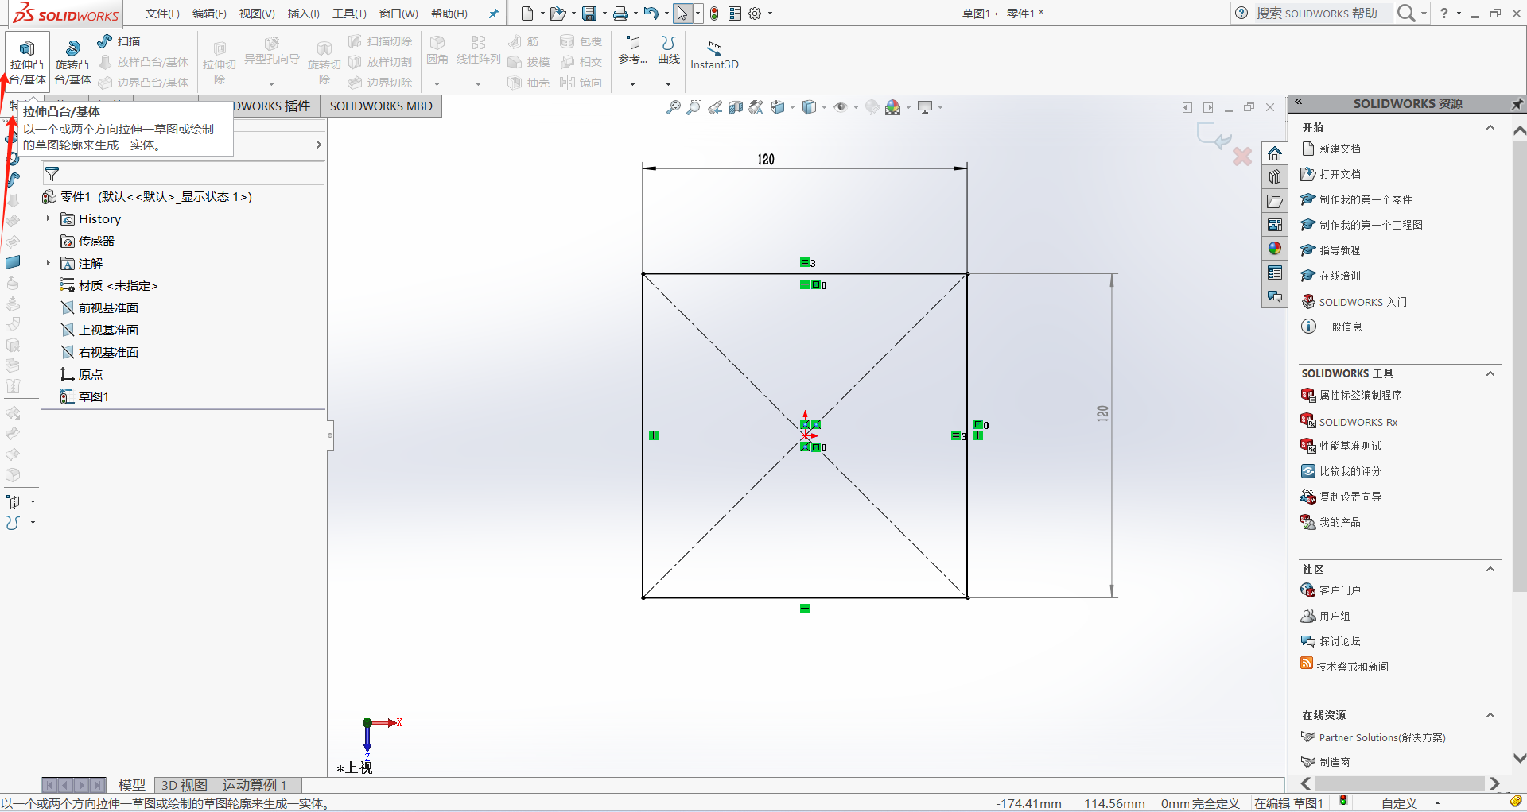1527x812 pixels.
Task: Click the SOLIDWORKS help search field
Action: tap(1316, 14)
